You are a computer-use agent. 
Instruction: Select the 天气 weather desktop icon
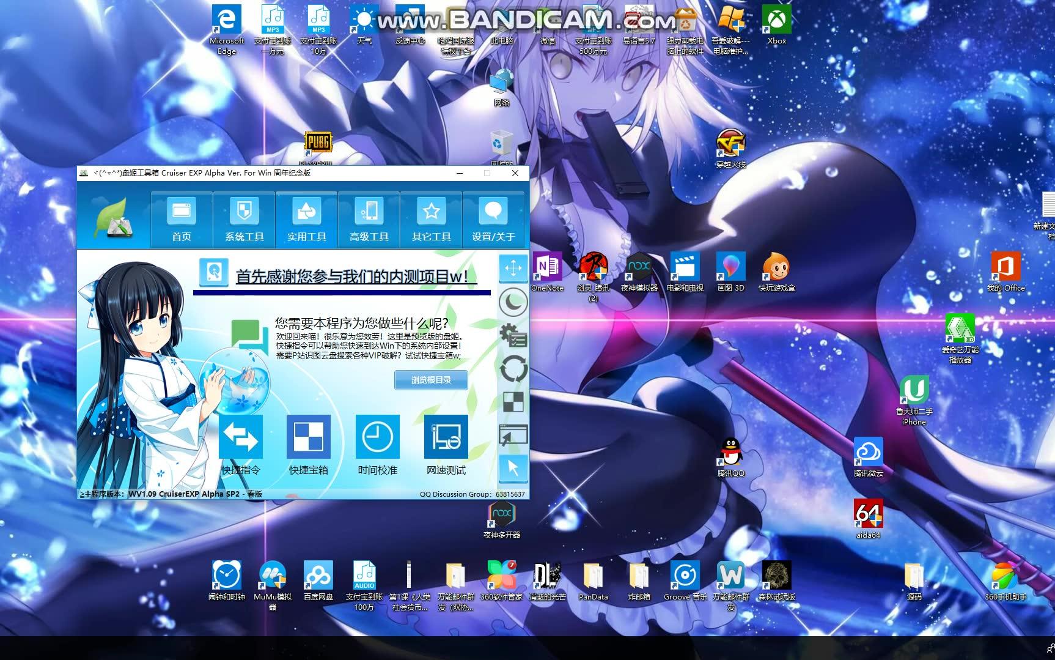pos(364,25)
